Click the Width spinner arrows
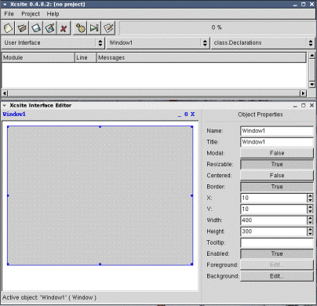Screen dimensions: 317x306 [310, 220]
